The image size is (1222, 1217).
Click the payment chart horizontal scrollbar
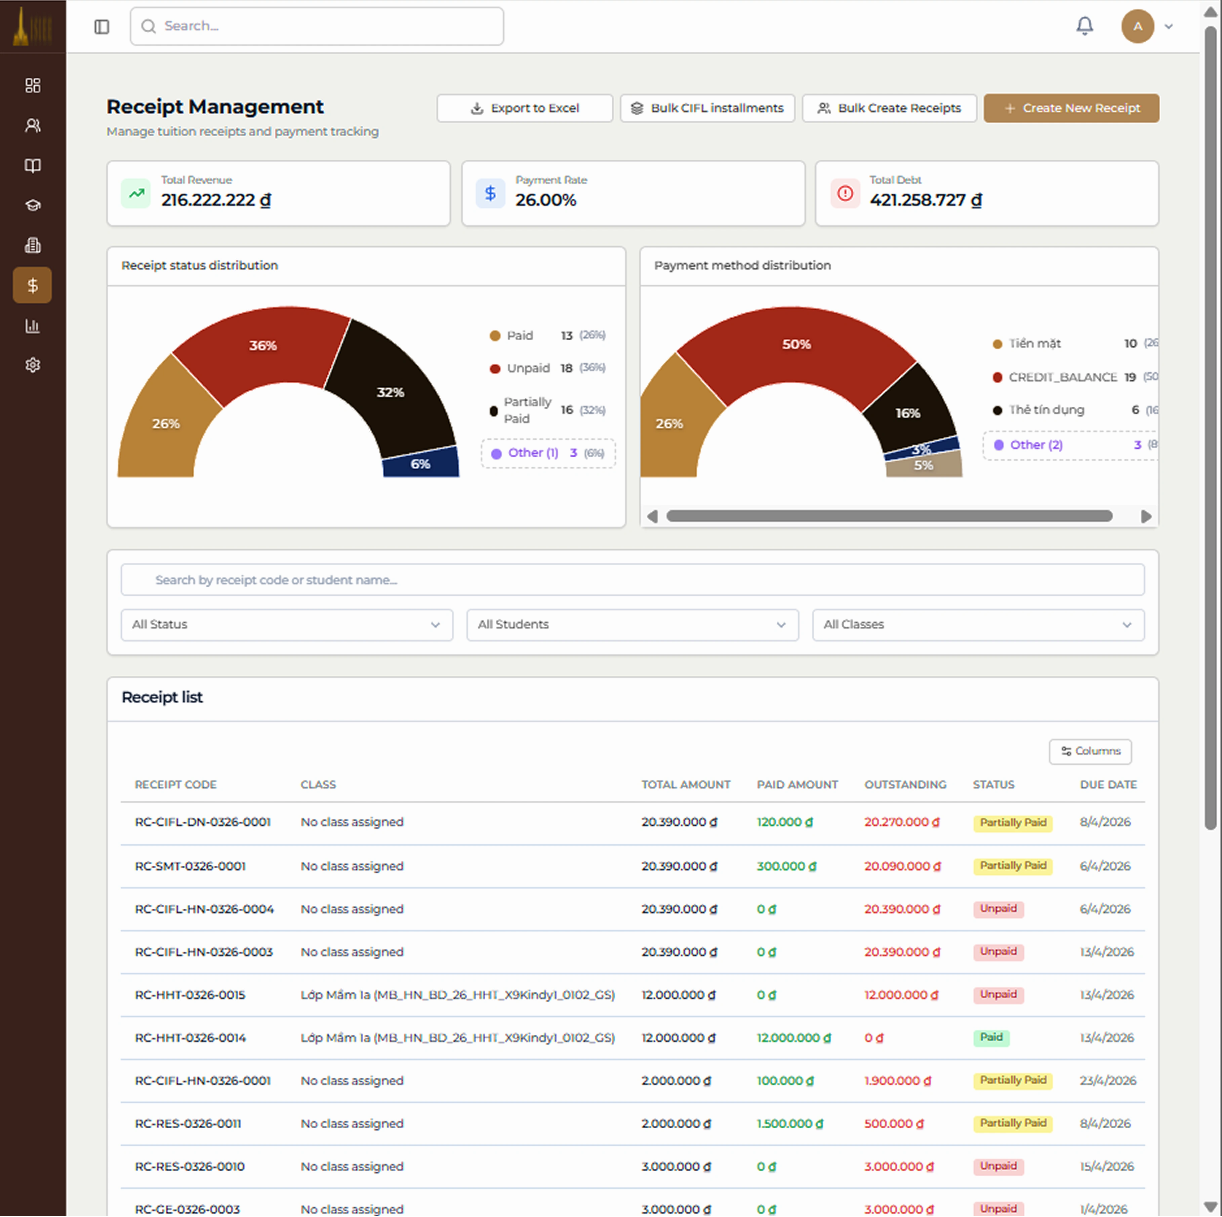(x=889, y=516)
